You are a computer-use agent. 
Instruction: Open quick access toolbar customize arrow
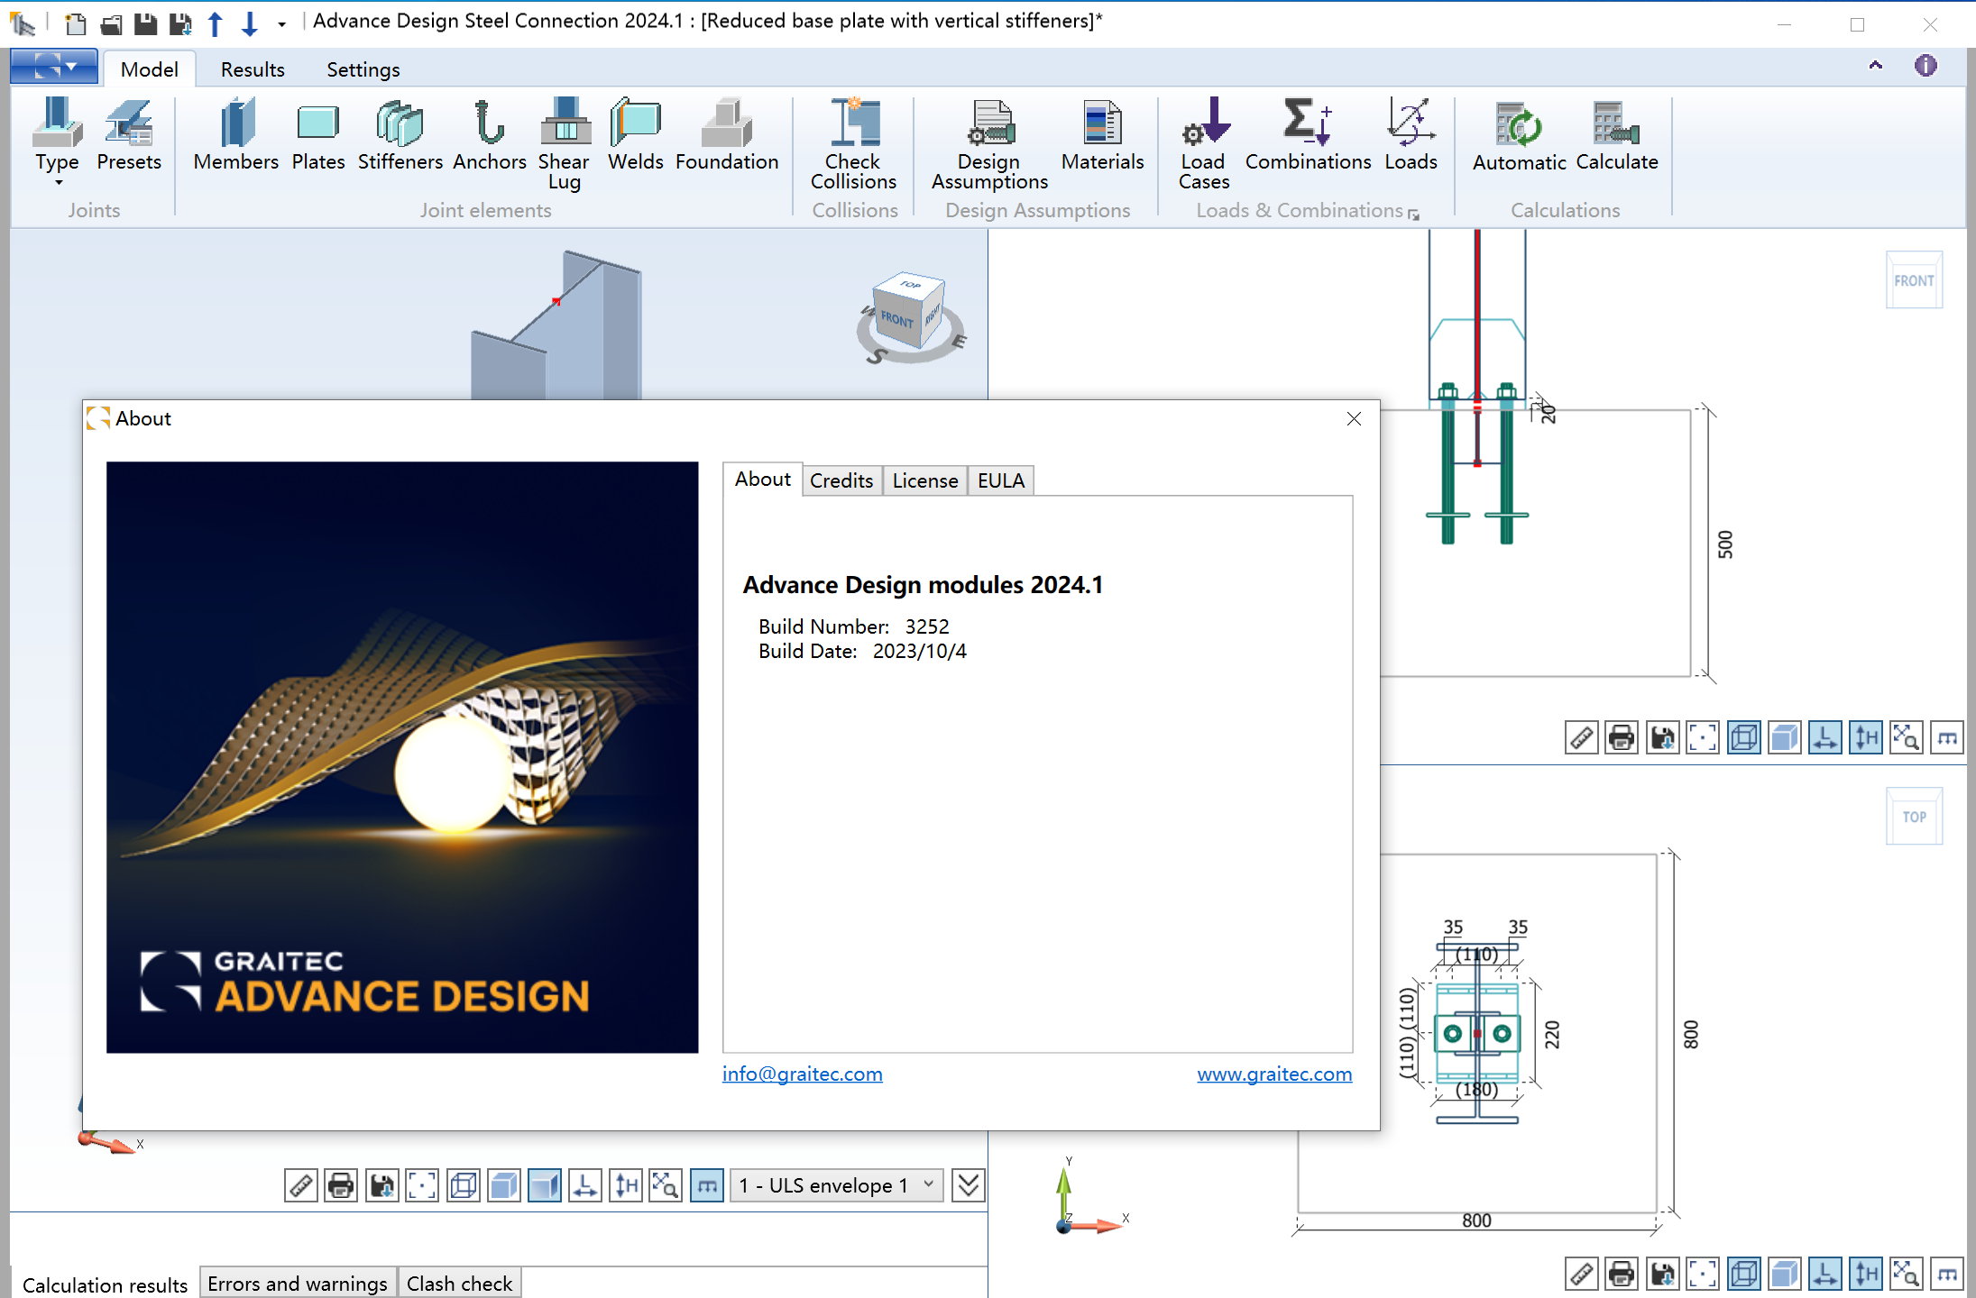pos(282,24)
